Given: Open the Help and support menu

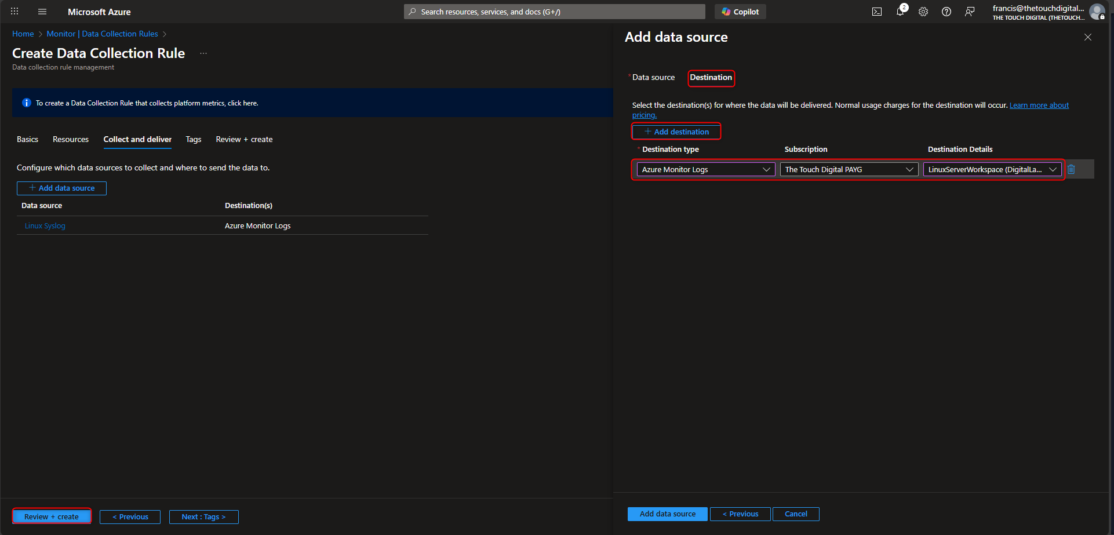Looking at the screenshot, I should (x=946, y=12).
